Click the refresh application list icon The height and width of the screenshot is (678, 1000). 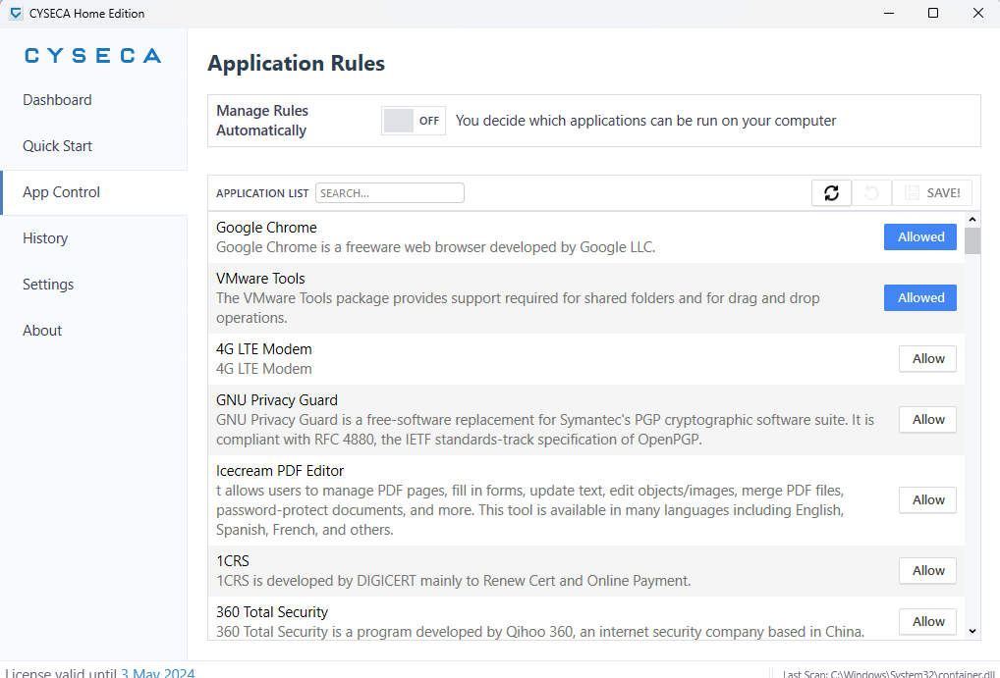point(831,193)
